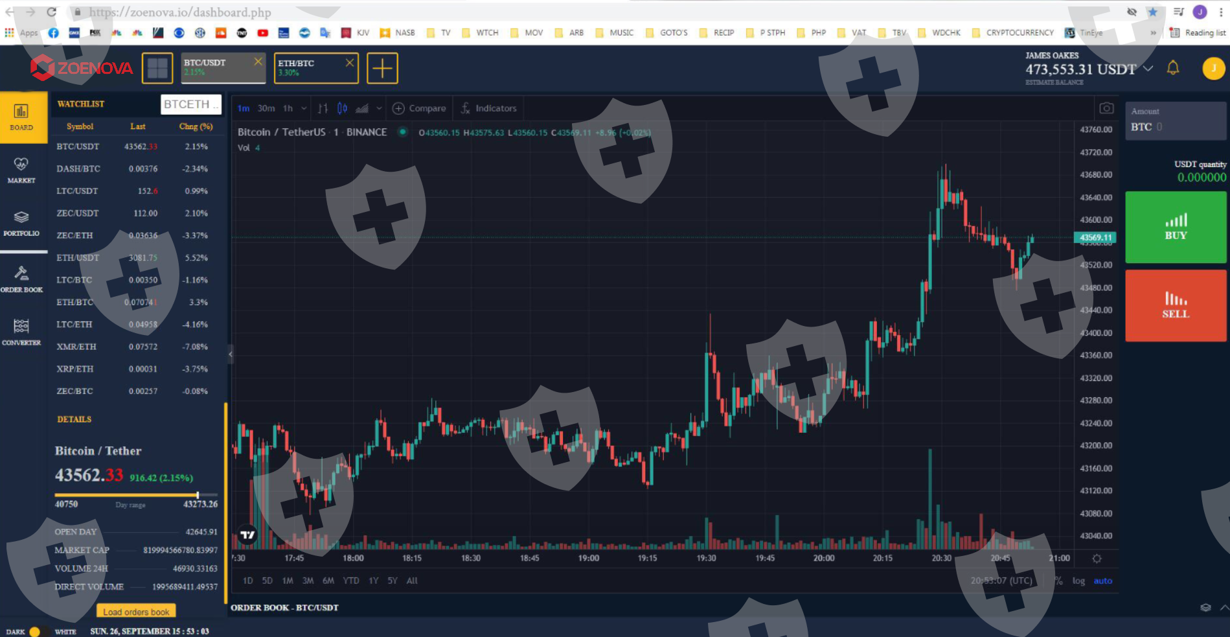Open the Market section in sidebar
This screenshot has width=1230, height=637.
(21, 170)
